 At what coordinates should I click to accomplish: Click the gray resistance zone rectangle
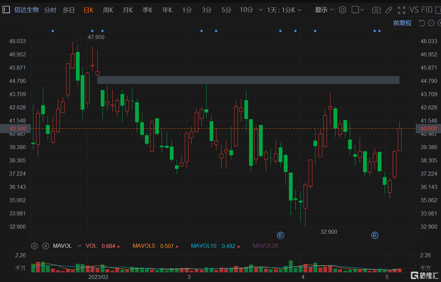click(248, 80)
